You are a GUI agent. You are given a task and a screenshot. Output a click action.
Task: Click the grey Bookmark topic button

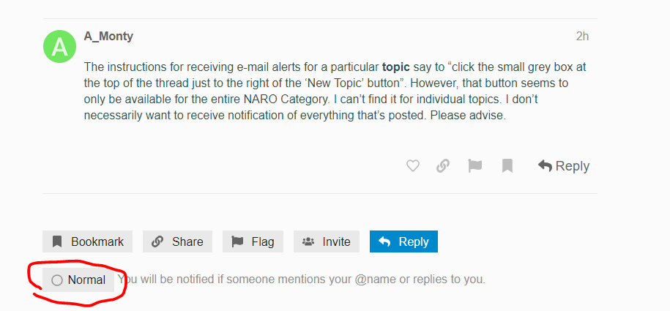pos(88,241)
